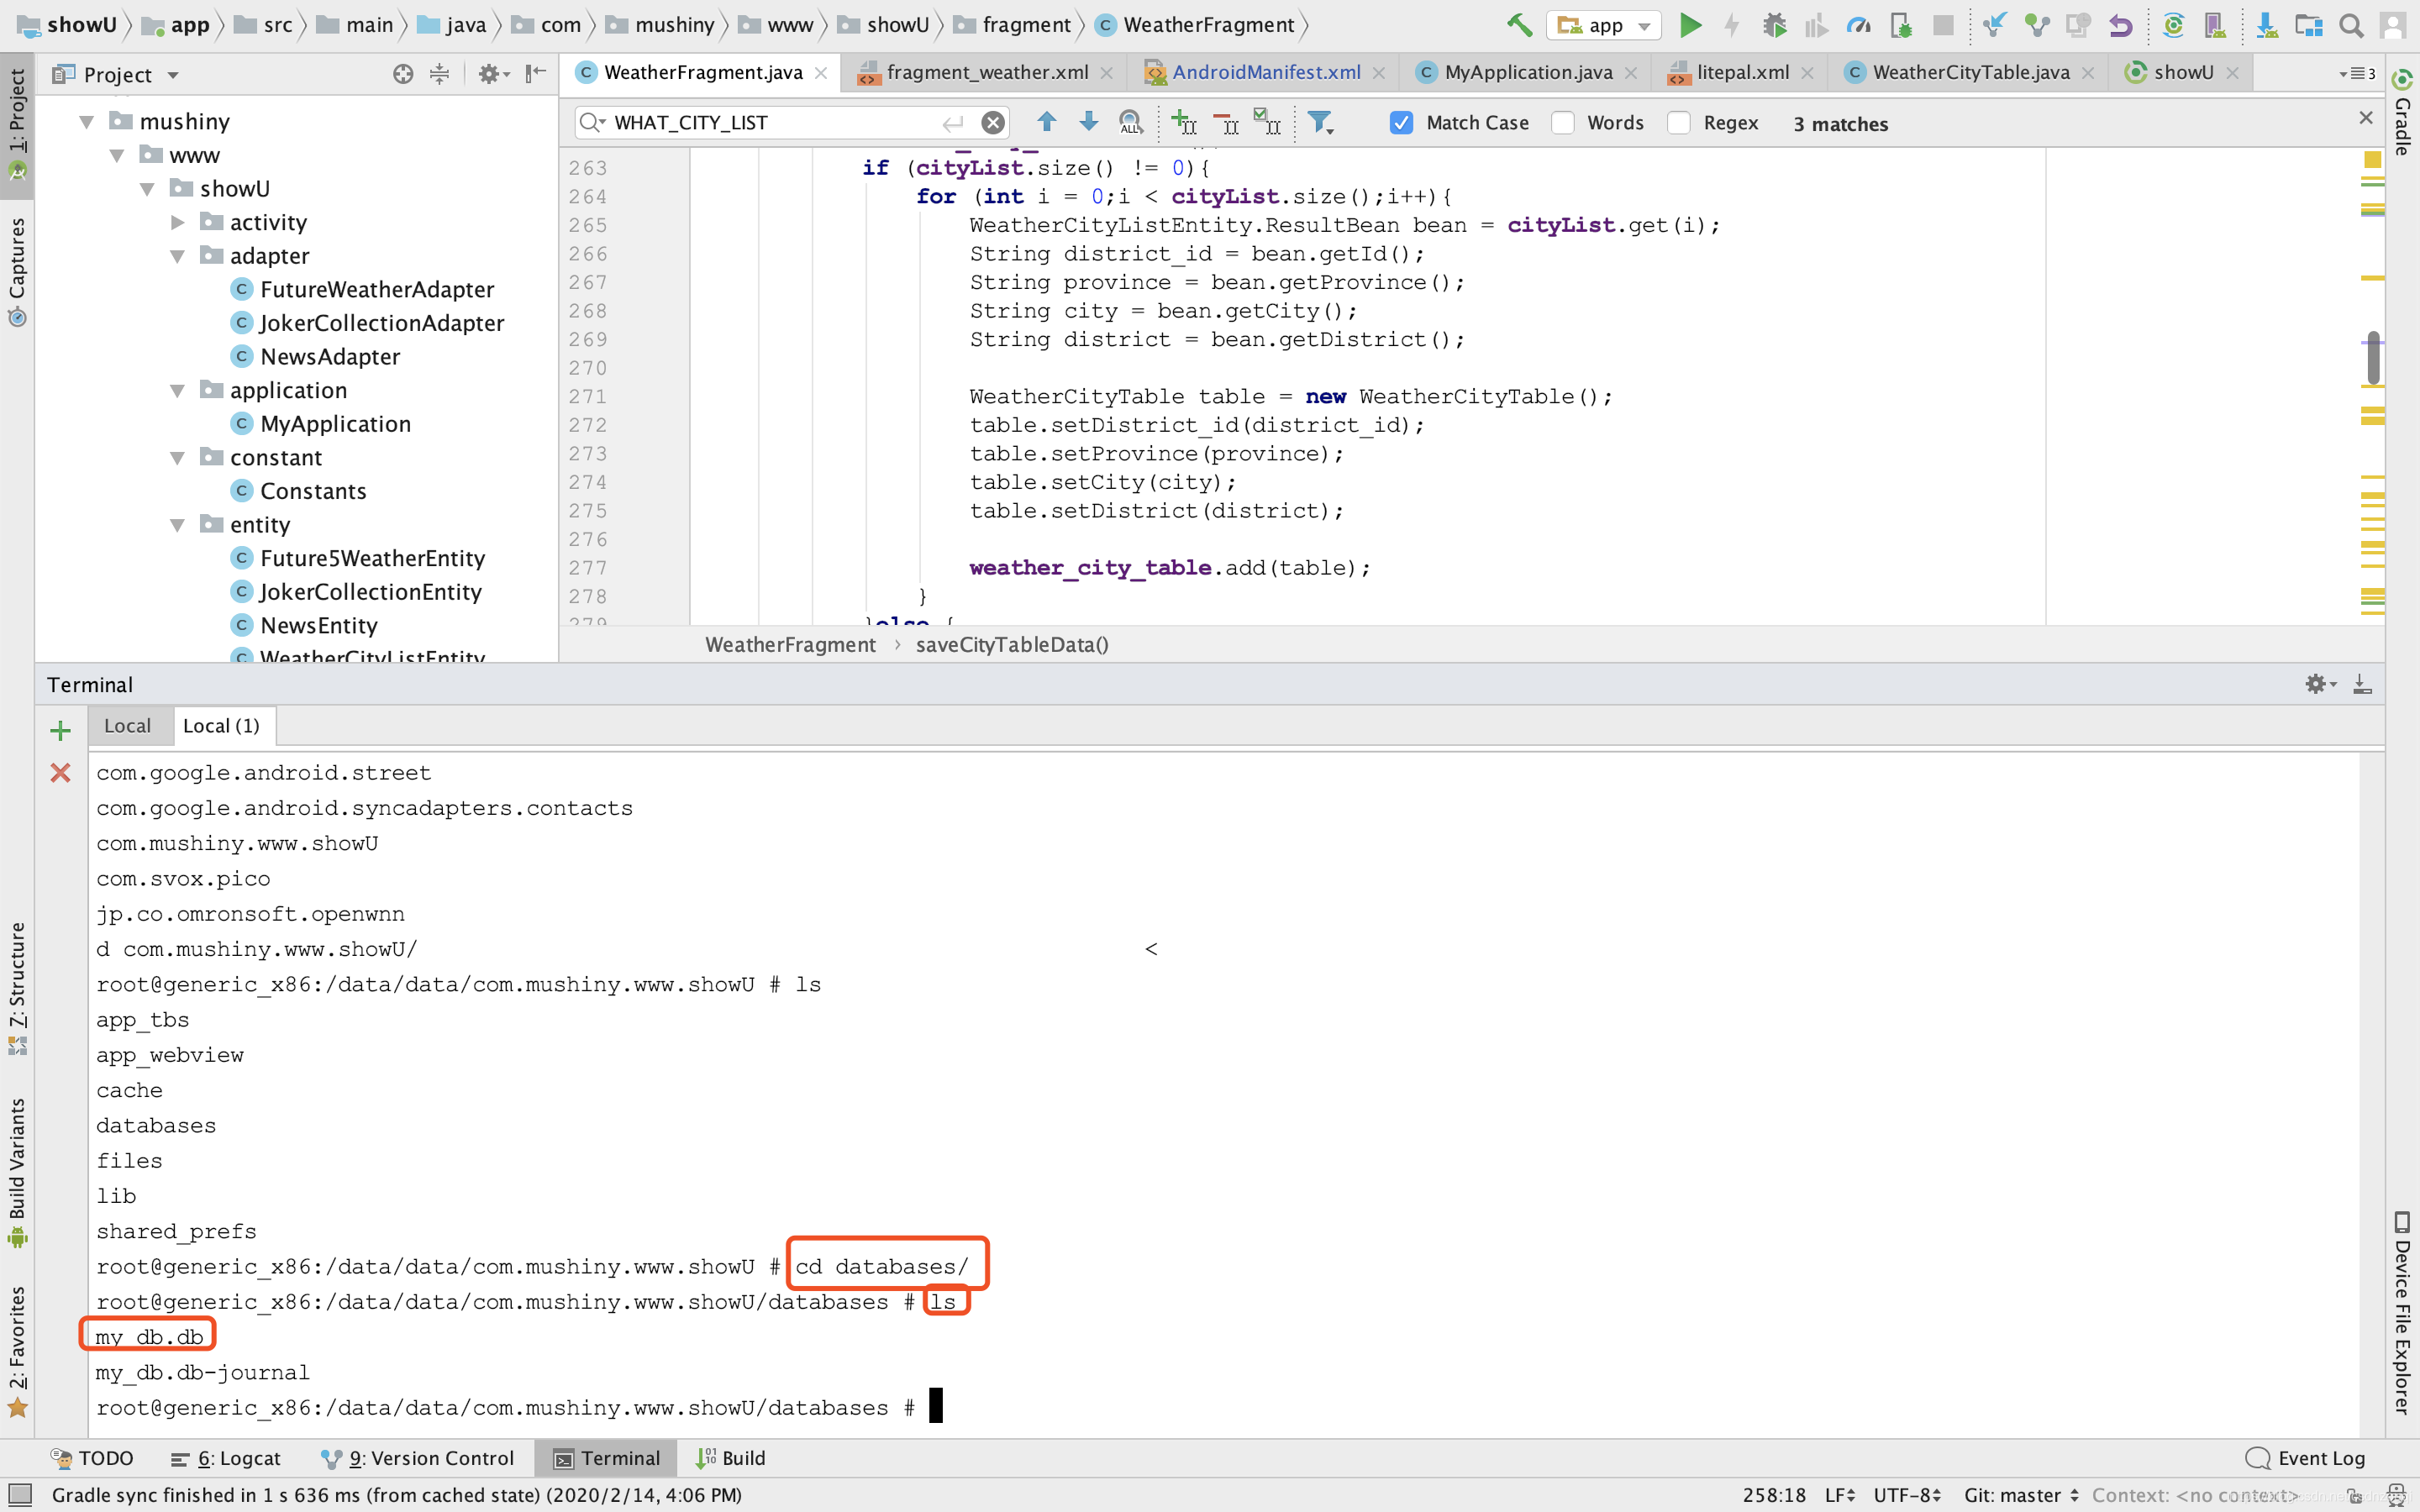Enable Regex checkbox in find bar

coord(1679,123)
